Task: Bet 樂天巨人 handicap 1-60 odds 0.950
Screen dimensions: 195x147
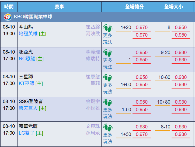Action: [x=141, y=110]
